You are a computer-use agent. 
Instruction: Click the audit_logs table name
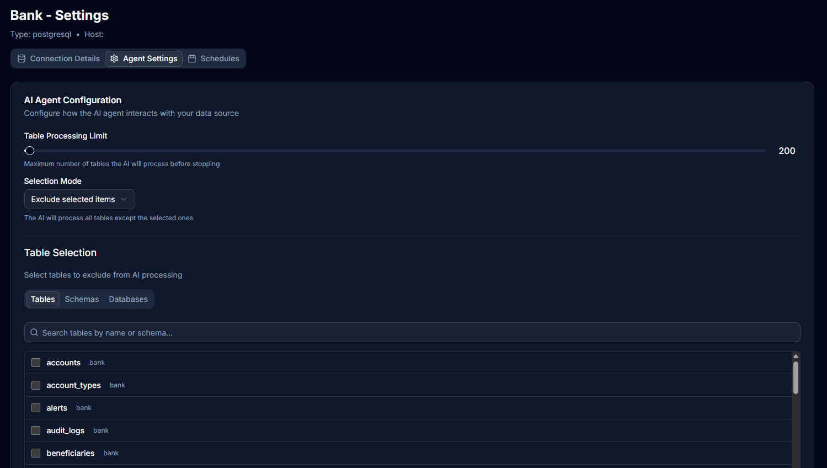coord(65,430)
